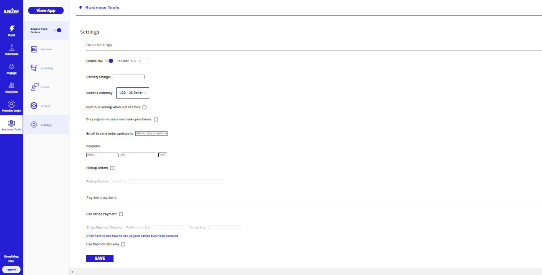Open the Stripe business account setup link
The image size is (542, 275).
click(x=132, y=236)
